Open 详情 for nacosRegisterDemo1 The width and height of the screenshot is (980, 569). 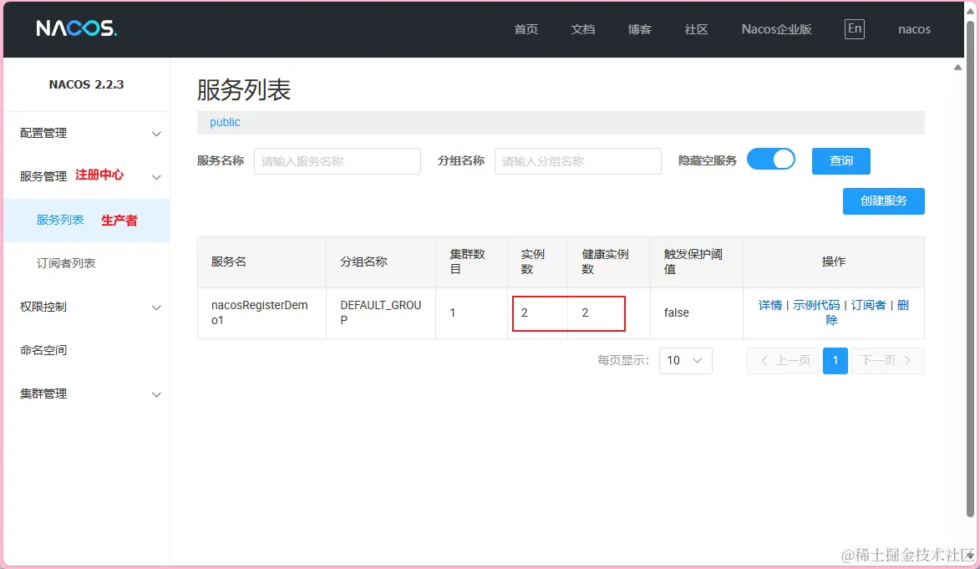click(x=770, y=305)
